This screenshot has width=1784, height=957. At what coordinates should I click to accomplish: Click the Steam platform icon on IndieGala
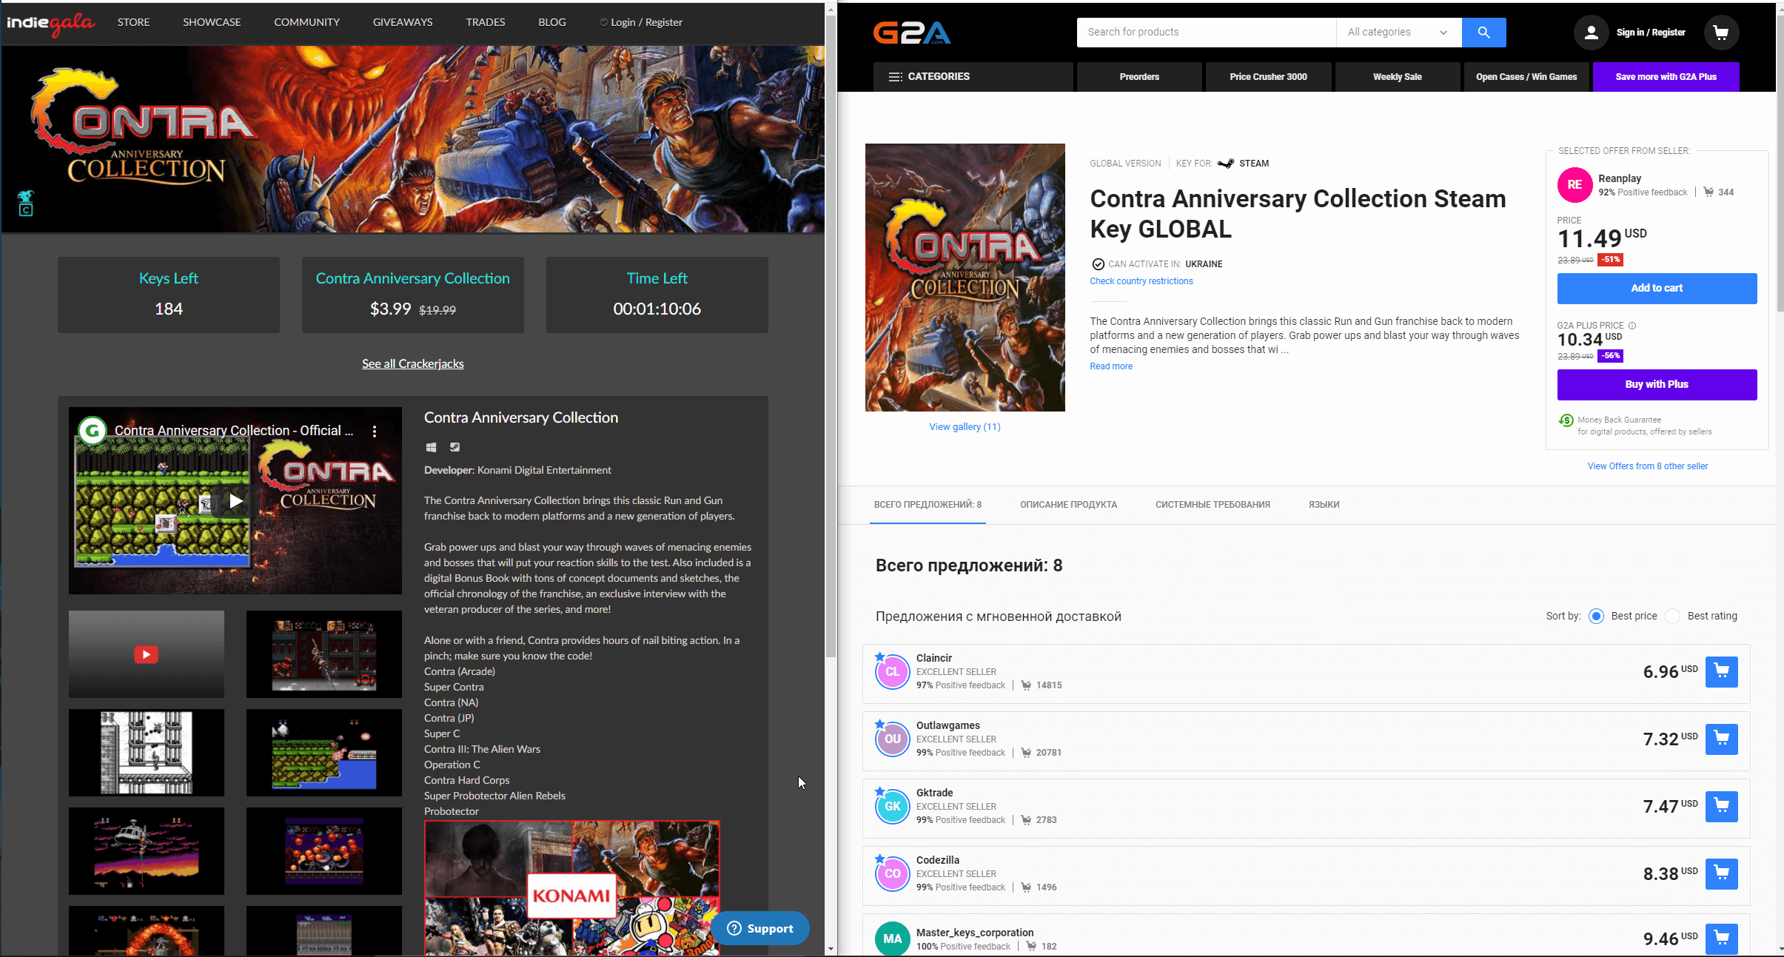click(x=455, y=447)
